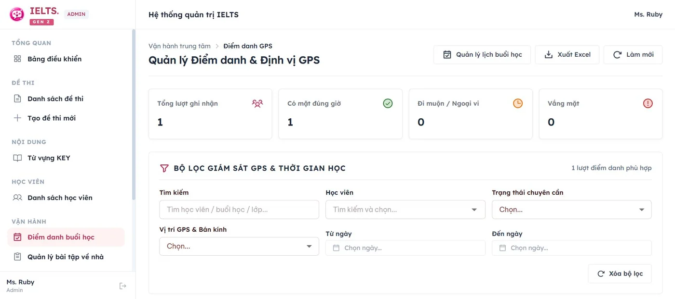Select Tạo đề thi mới menu item
The width and height of the screenshot is (675, 299).
pos(66,118)
